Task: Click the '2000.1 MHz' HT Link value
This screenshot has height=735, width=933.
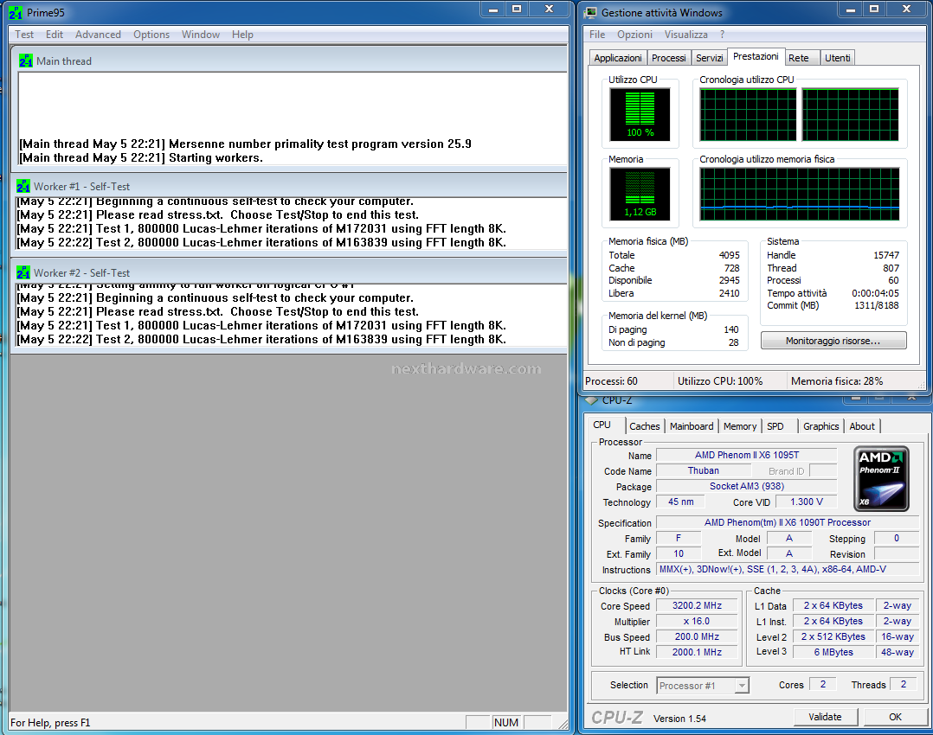Action: tap(697, 652)
